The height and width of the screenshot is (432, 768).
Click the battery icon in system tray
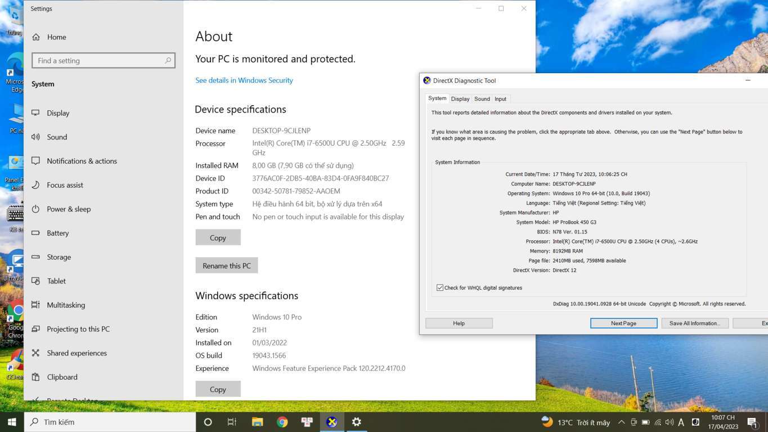(x=645, y=422)
